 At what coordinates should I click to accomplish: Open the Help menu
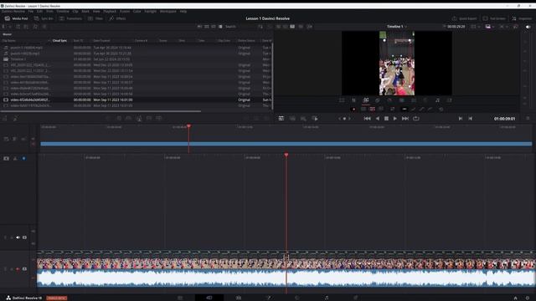pos(183,11)
